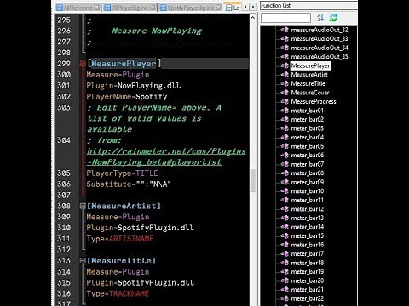Jump to MeasureCover in Function List
Image resolution: width=409 pixels, height=306 pixels.
click(310, 93)
